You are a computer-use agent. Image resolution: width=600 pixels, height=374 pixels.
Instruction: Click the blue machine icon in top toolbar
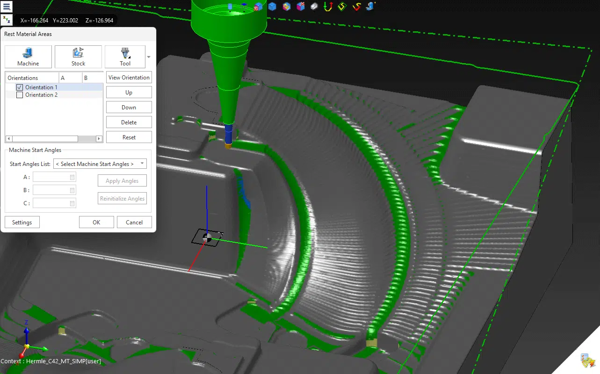[x=371, y=7]
